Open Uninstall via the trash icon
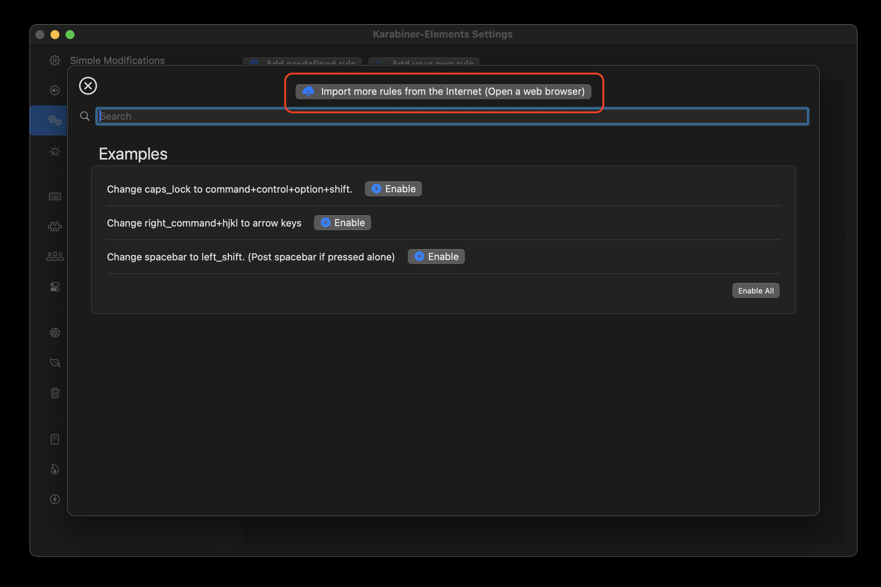 tap(55, 393)
